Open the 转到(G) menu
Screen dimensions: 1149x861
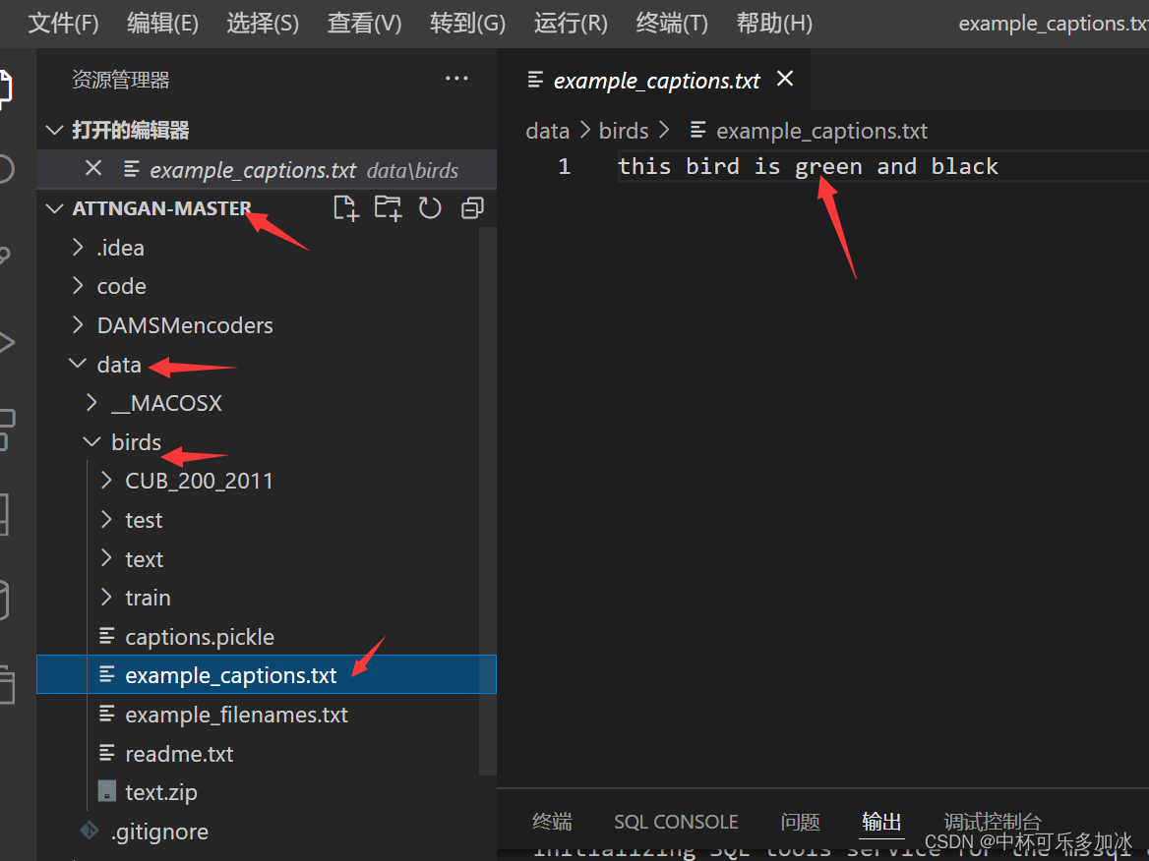(467, 23)
